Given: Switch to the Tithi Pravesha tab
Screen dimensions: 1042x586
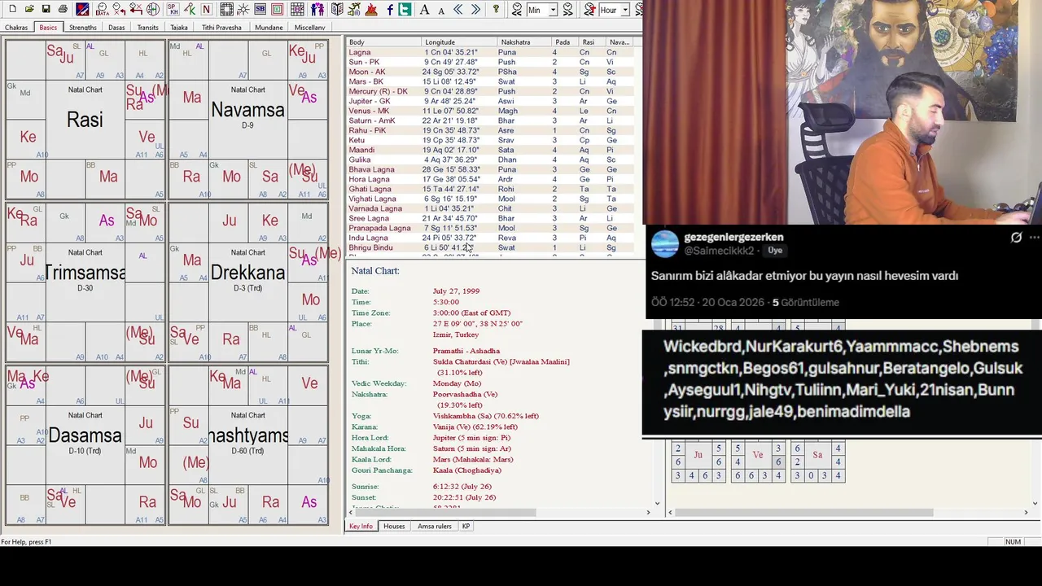Looking at the screenshot, I should point(221,28).
